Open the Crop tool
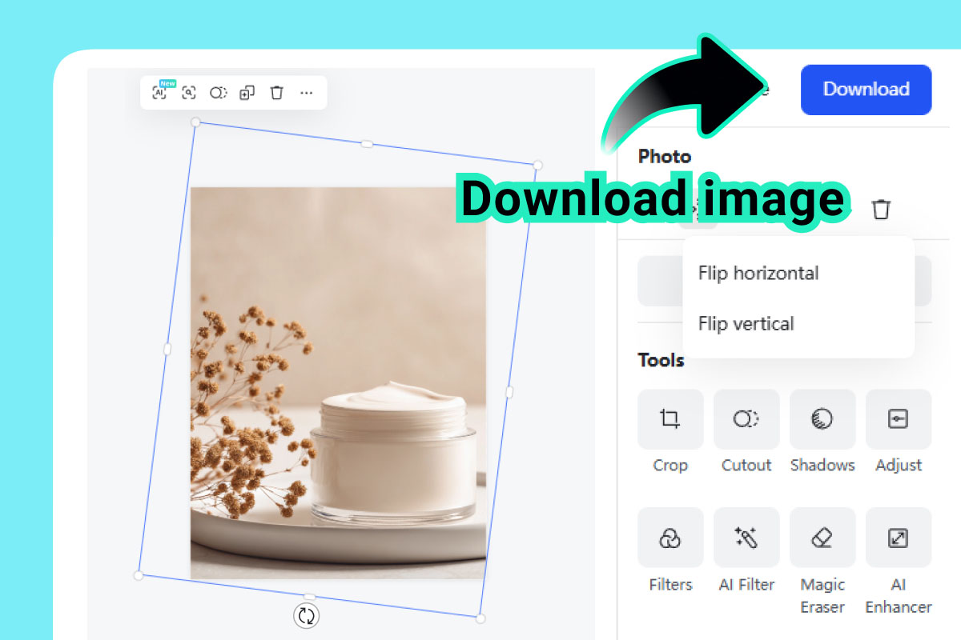Viewport: 961px width, 640px height. tap(670, 419)
